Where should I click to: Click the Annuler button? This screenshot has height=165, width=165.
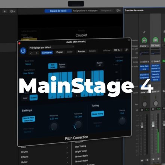click(81, 51)
